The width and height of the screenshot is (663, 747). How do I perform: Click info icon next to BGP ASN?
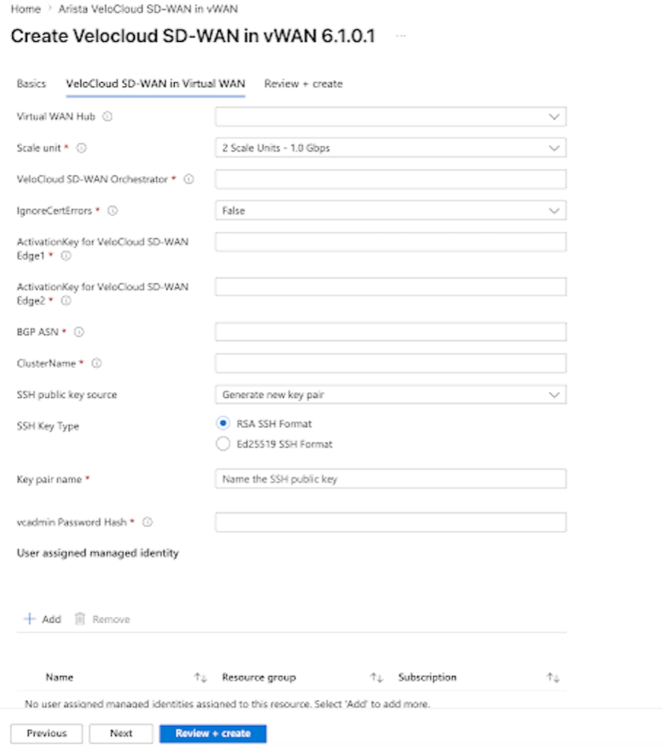pos(79,331)
